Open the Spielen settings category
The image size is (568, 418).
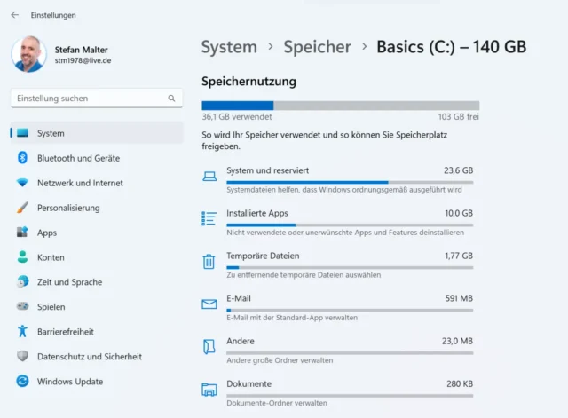click(x=51, y=307)
